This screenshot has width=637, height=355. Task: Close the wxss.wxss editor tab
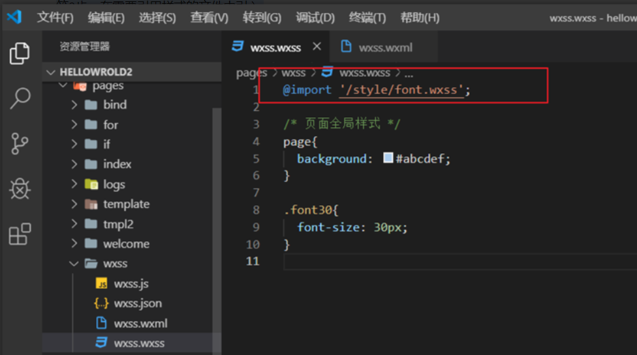[317, 47]
